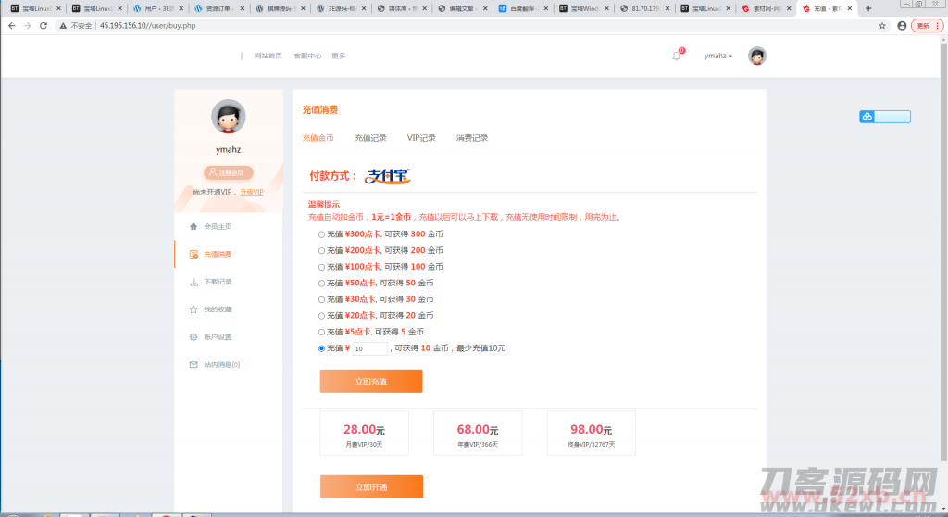Viewport: 948px width, 517px height.
Task: Select the 68.00元 年费VIP plan card
Action: click(477, 434)
